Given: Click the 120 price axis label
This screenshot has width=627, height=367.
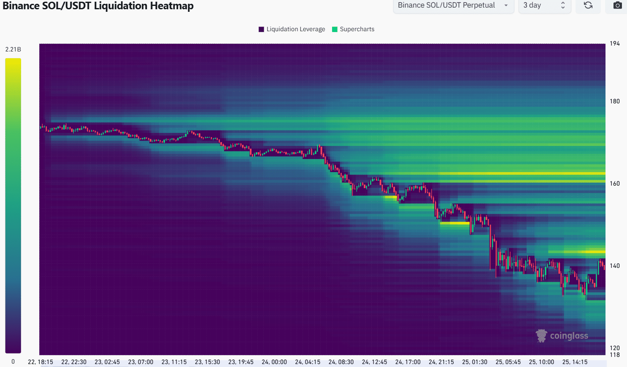Looking at the screenshot, I should (x=615, y=348).
